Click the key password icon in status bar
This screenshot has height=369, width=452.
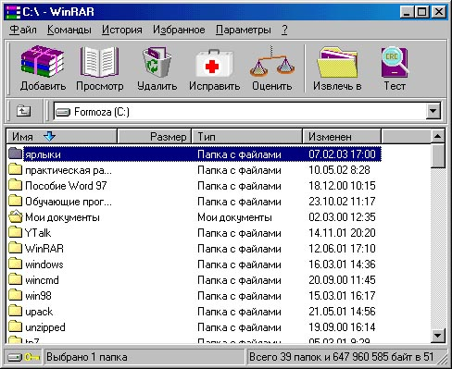[32, 357]
